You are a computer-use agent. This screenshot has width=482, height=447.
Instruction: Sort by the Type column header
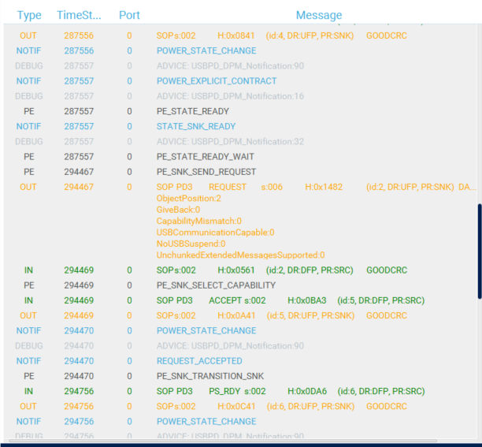[29, 15]
